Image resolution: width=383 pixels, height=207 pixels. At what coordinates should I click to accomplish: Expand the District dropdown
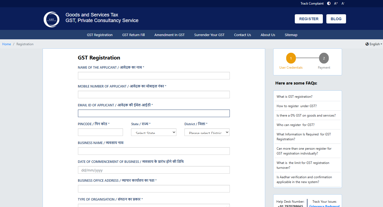click(x=207, y=132)
